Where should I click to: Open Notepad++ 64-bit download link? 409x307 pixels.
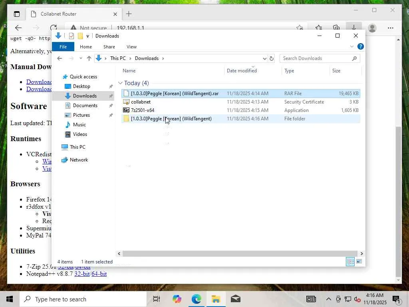coord(99,274)
